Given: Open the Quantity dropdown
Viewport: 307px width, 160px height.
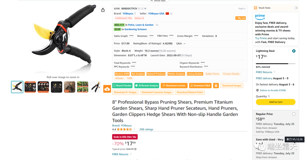Looking at the screenshot, I should click(263, 96).
